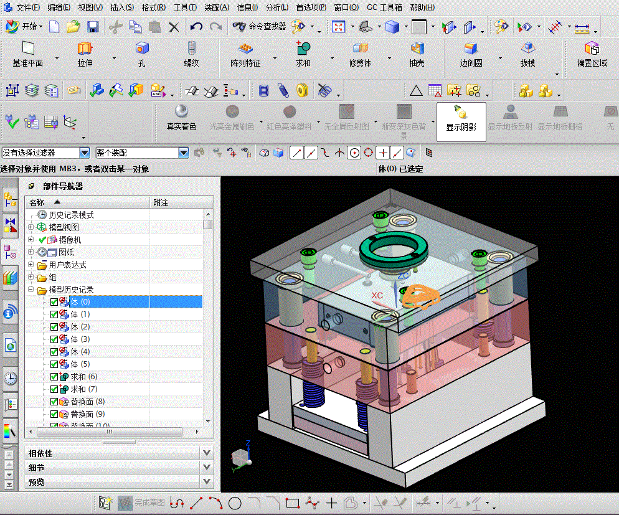Open the 装配(A) menu
This screenshot has width=619, height=515.
point(217,7)
